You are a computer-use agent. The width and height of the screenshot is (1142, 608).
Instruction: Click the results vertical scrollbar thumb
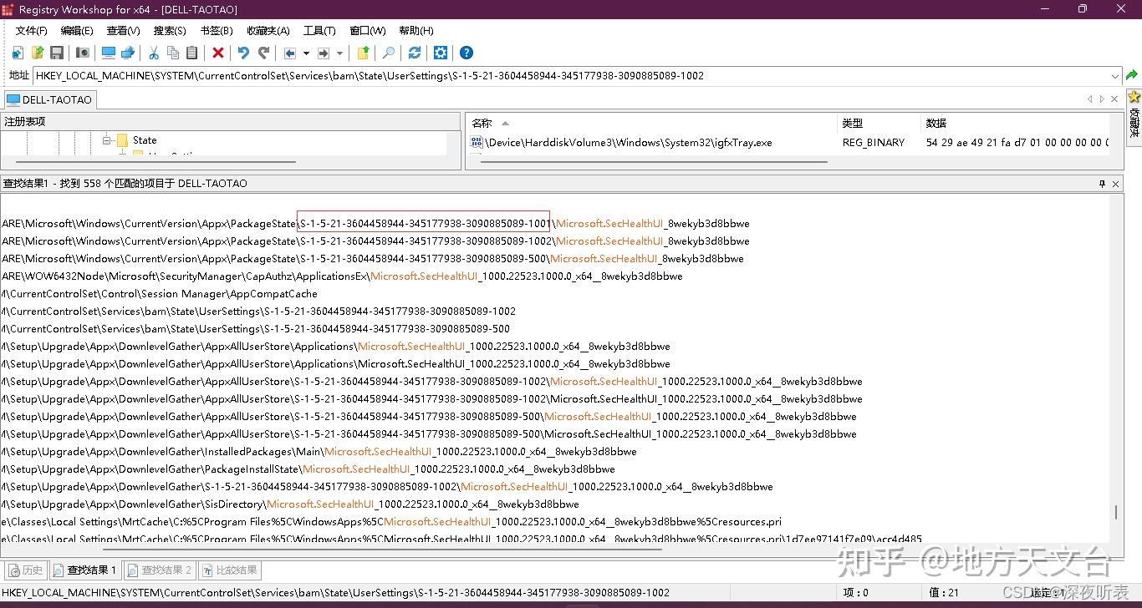pos(1115,511)
